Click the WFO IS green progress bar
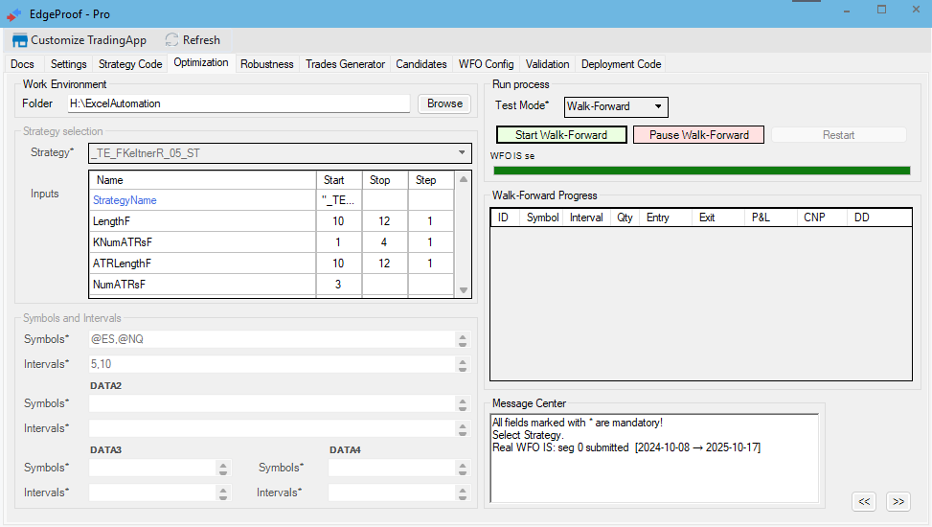The width and height of the screenshot is (932, 527). click(702, 171)
